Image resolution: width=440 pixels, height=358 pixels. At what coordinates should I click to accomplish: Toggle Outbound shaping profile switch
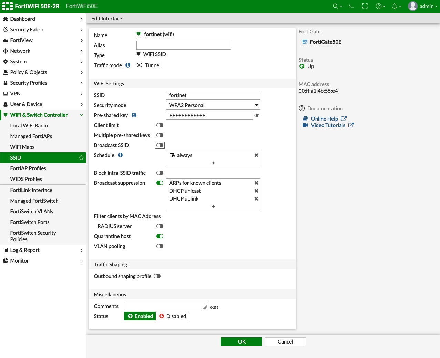(157, 276)
